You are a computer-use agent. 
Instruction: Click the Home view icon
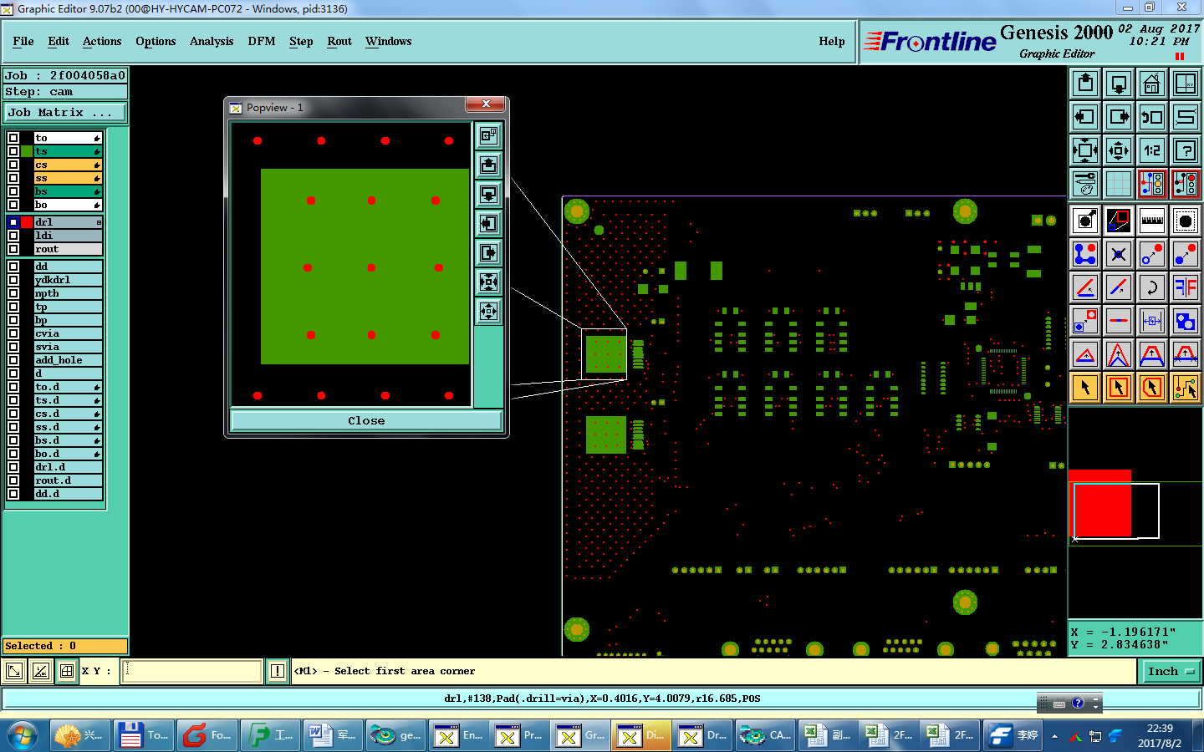[1152, 84]
